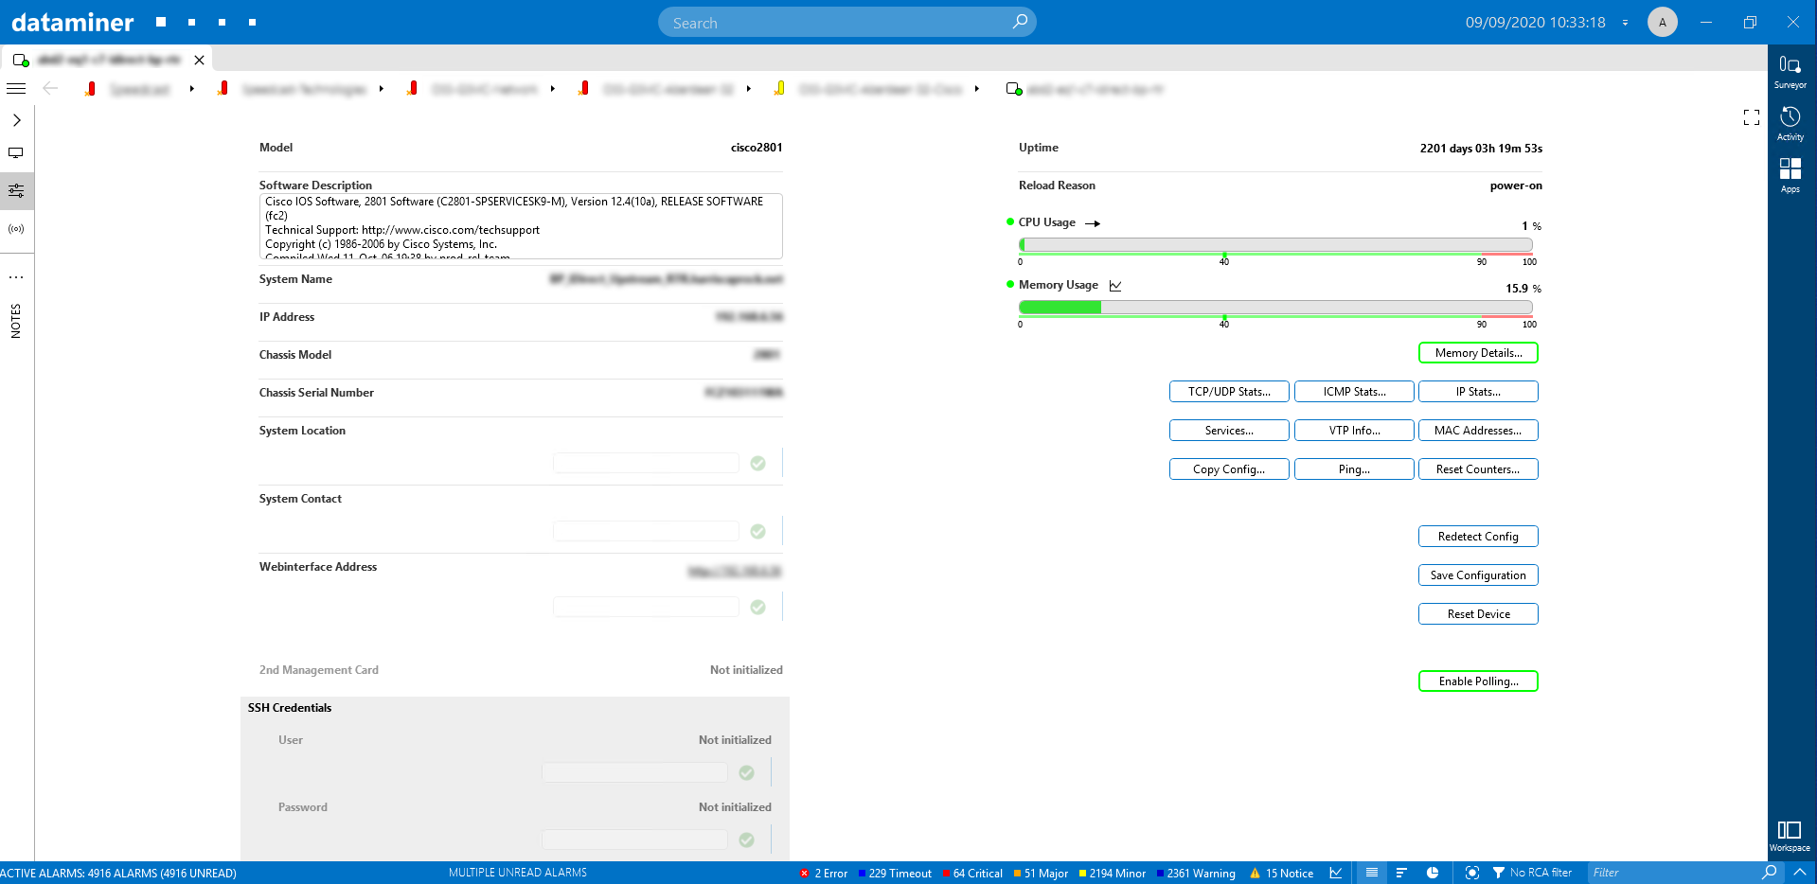Open alarm trend graph in status bar
The width and height of the screenshot is (1817, 884).
click(1336, 873)
